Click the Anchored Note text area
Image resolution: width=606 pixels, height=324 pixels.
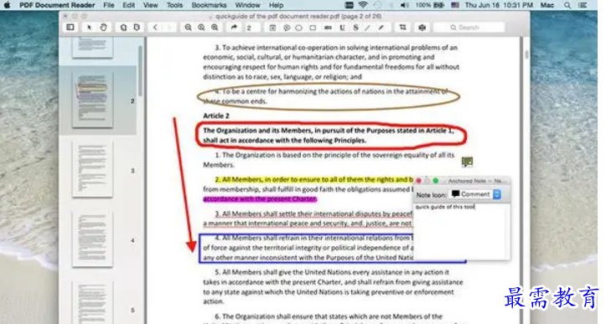pyautogui.click(x=462, y=232)
